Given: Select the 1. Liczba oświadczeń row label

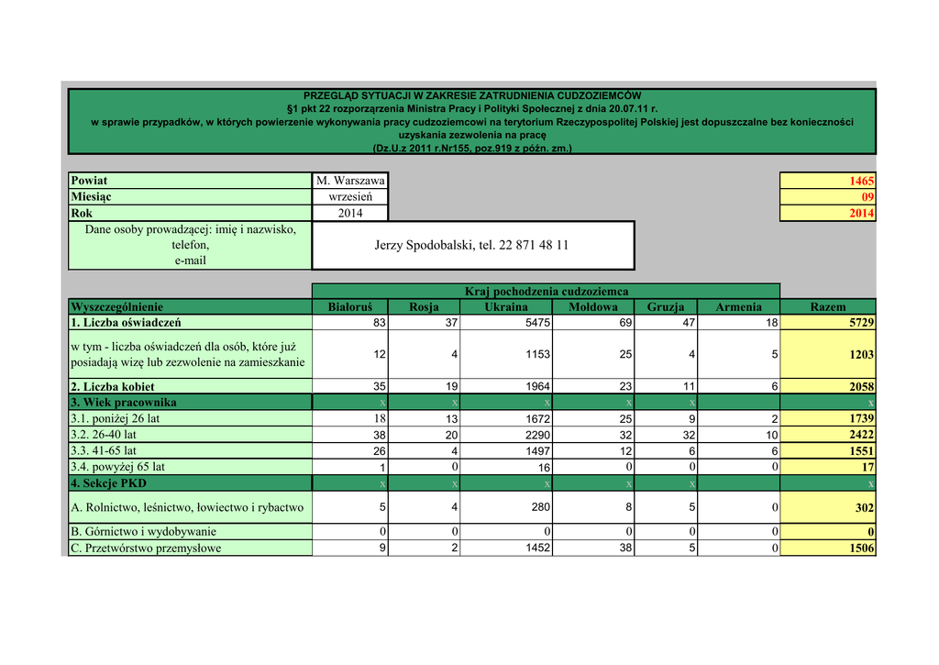Looking at the screenshot, I should pos(190,323).
